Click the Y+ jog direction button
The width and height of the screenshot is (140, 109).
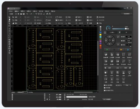[x=110, y=37]
